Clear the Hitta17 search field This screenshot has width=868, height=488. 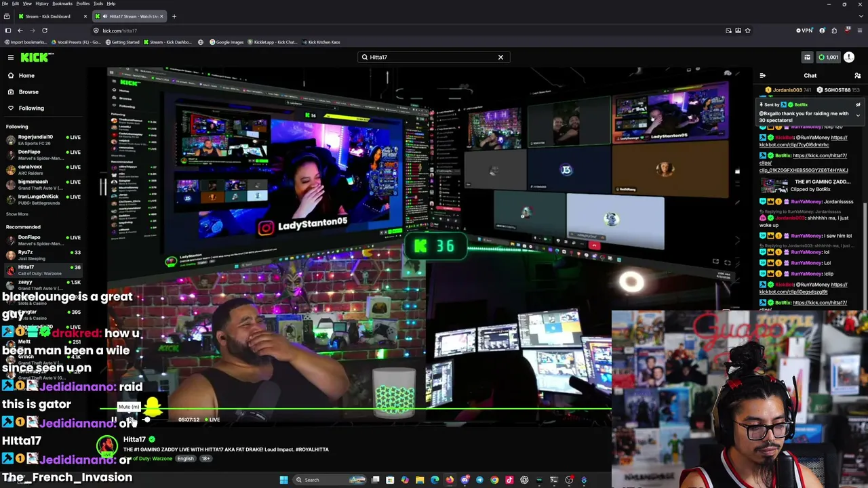click(x=500, y=57)
